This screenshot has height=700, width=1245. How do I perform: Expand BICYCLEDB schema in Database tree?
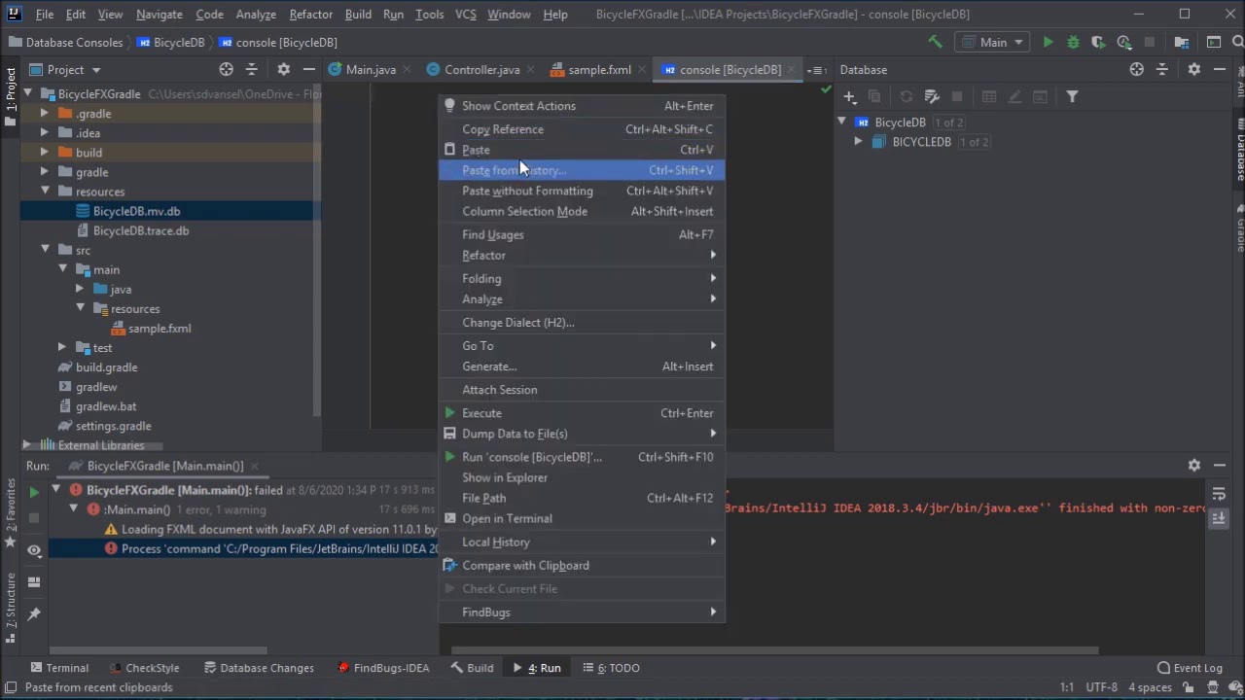point(858,142)
